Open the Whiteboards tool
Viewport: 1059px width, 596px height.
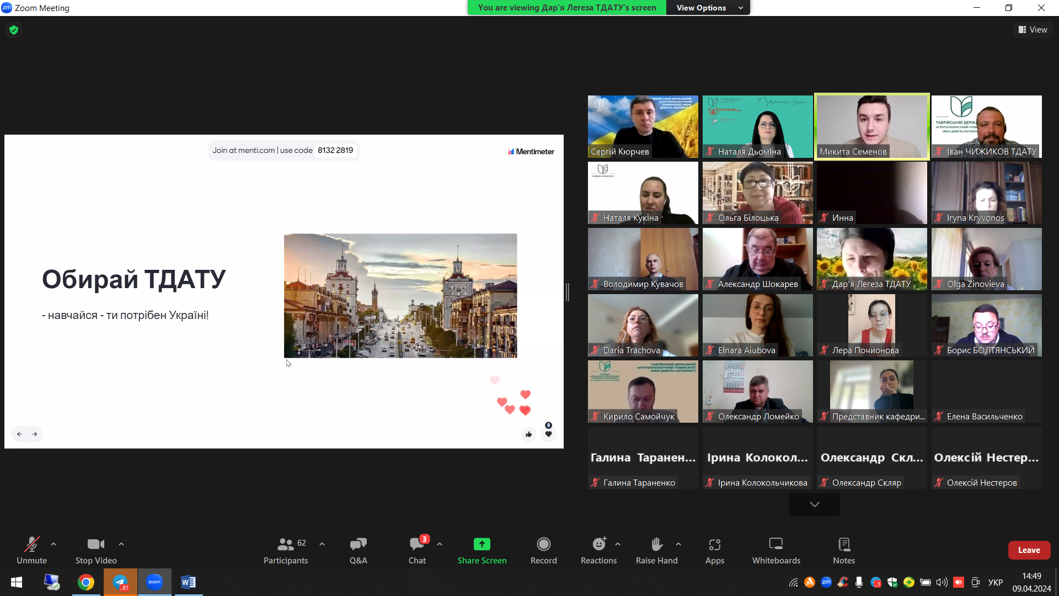(x=775, y=545)
